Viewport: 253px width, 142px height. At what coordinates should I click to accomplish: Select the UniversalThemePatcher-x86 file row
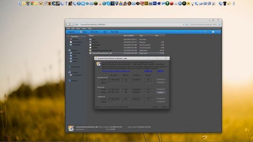coord(126,53)
